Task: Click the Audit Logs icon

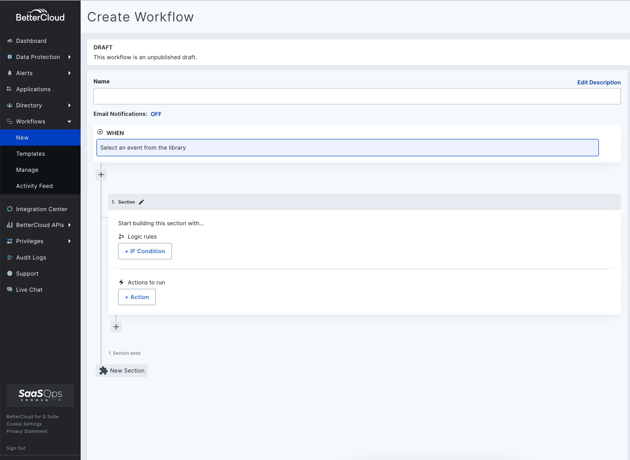Action: [10, 257]
